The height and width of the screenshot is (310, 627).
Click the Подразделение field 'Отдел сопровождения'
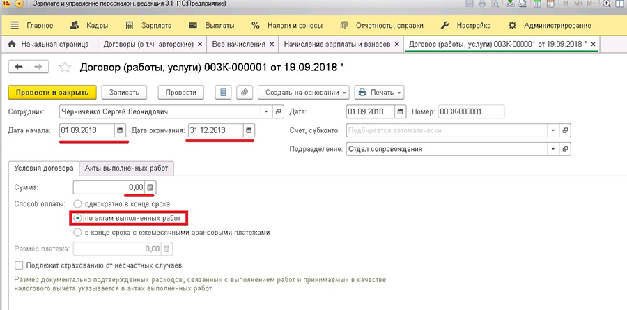447,149
